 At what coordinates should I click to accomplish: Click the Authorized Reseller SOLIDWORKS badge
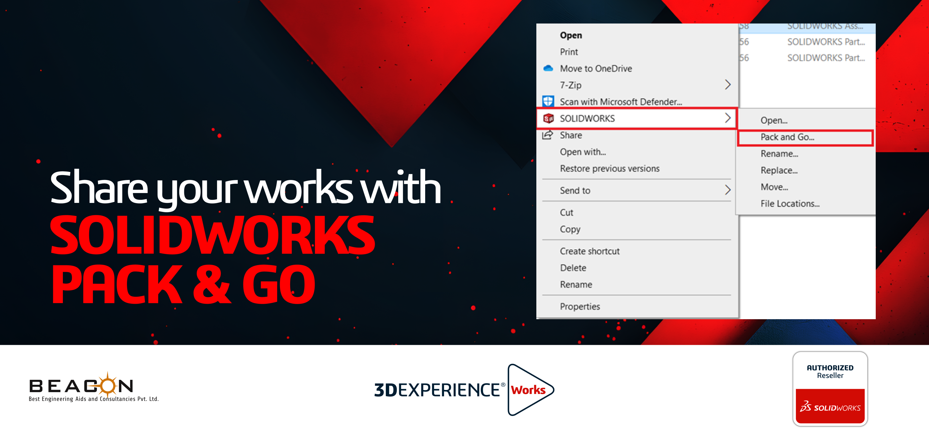[830, 389]
